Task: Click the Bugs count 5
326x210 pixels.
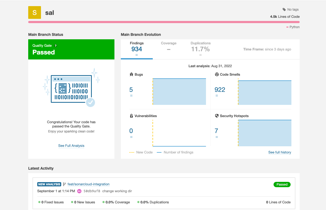Action: 131,90
